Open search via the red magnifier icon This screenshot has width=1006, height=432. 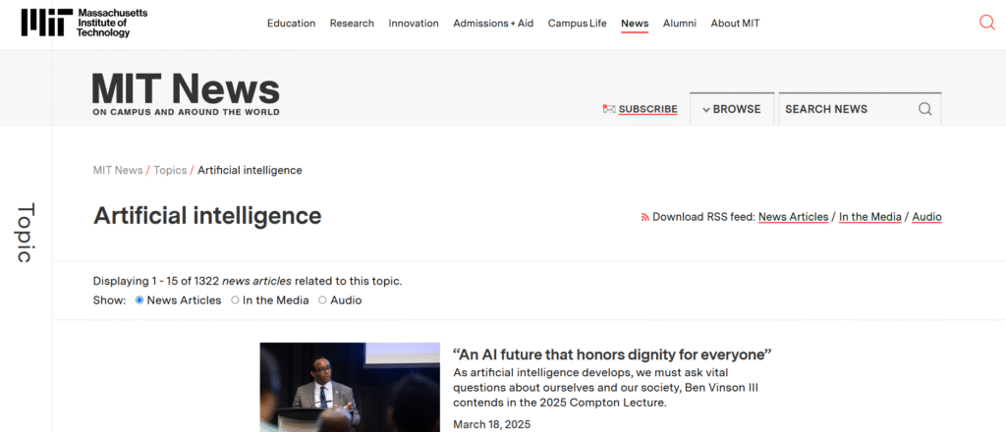pos(987,23)
